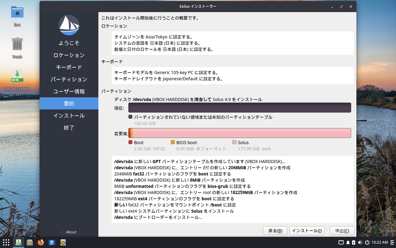Click the 中止(C) cancel button
Image resolution: width=396 pixels, height=248 pixels.
pos(342,231)
